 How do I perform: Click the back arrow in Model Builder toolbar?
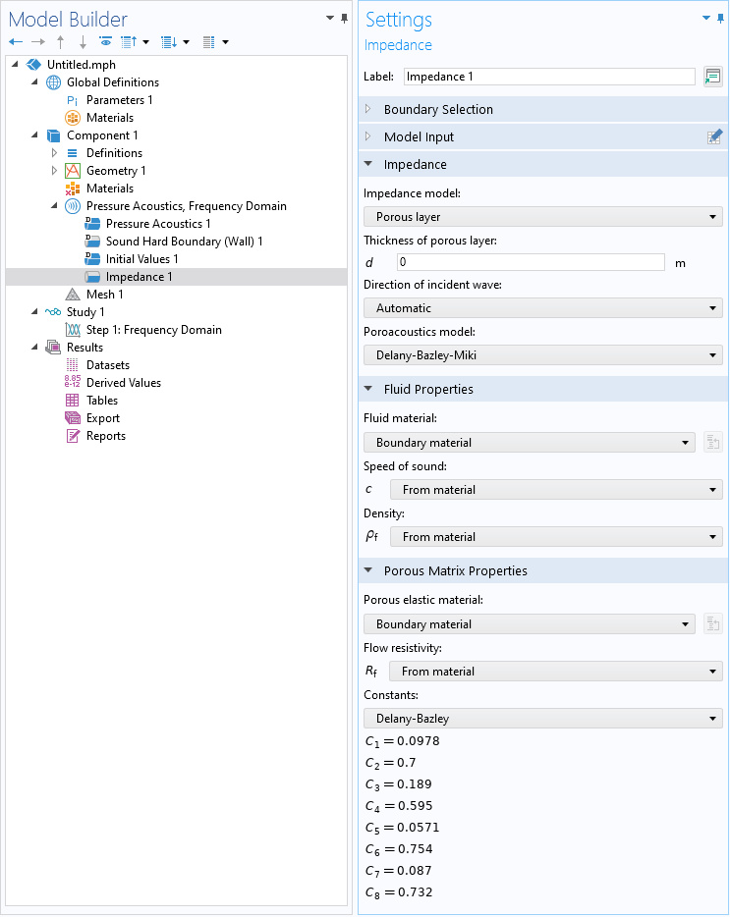(16, 42)
